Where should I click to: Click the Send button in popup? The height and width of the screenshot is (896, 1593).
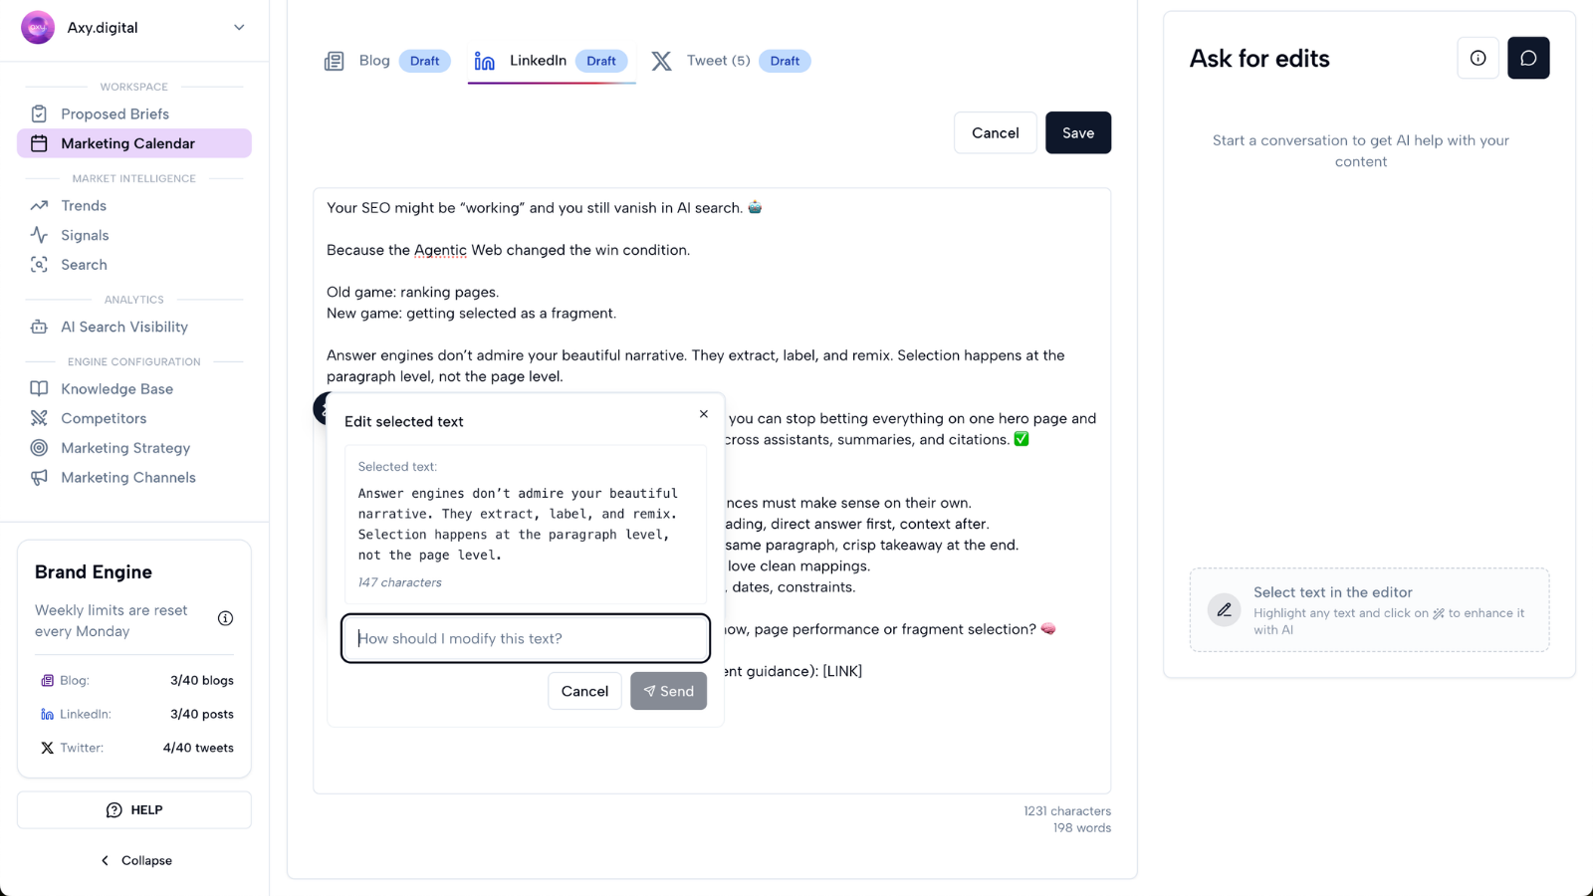point(668,691)
